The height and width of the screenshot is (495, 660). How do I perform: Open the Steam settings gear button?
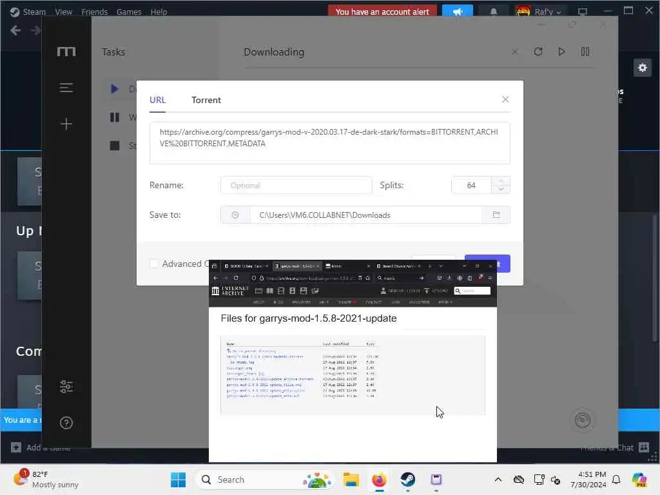pyautogui.click(x=643, y=68)
